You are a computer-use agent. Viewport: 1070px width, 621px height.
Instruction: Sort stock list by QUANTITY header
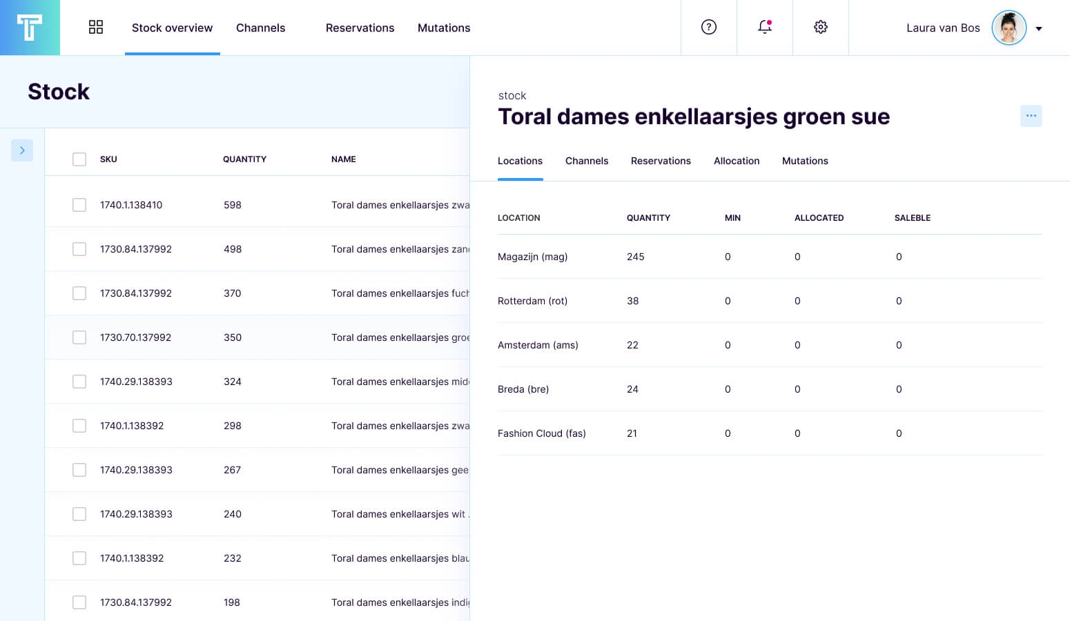244,159
